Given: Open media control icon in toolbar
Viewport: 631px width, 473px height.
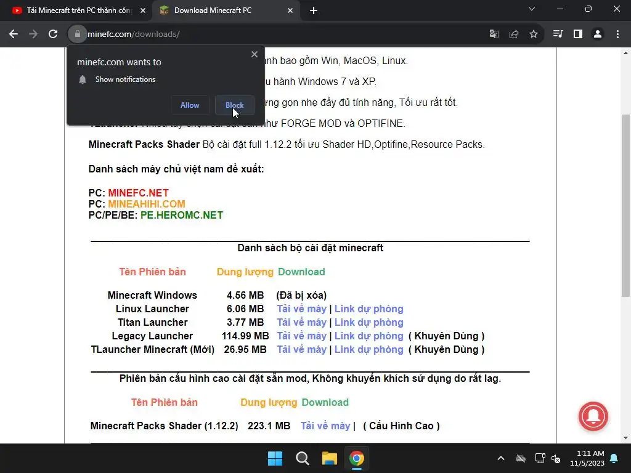Looking at the screenshot, I should pyautogui.click(x=558, y=34).
